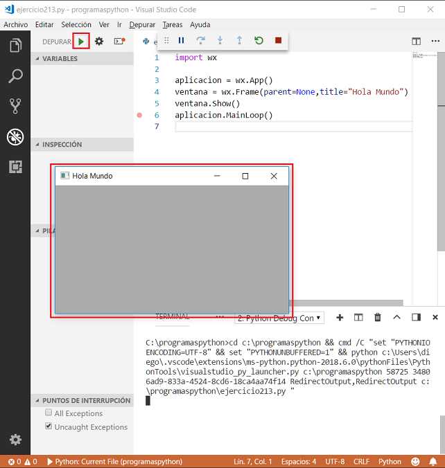Screen dimensions: 445x468
Task: Open Source Control view
Action: click(x=15, y=106)
